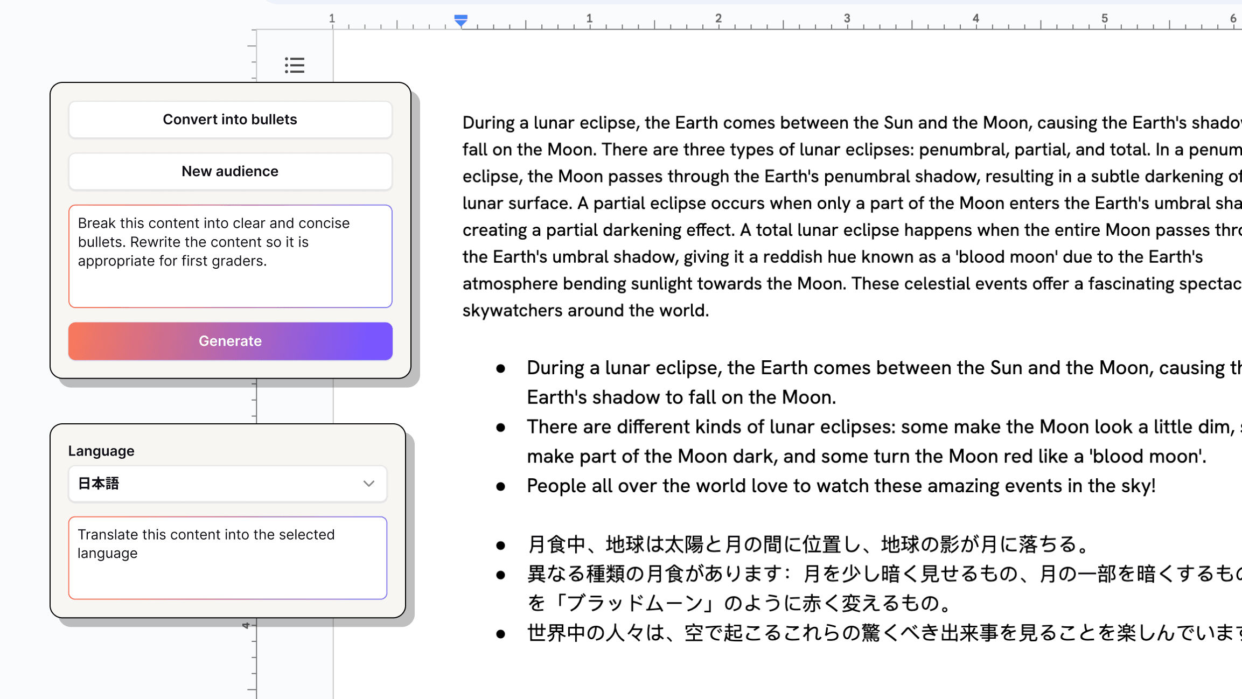This screenshot has width=1242, height=699.
Task: Expand the chevron arrow in Language selector
Action: click(x=368, y=484)
